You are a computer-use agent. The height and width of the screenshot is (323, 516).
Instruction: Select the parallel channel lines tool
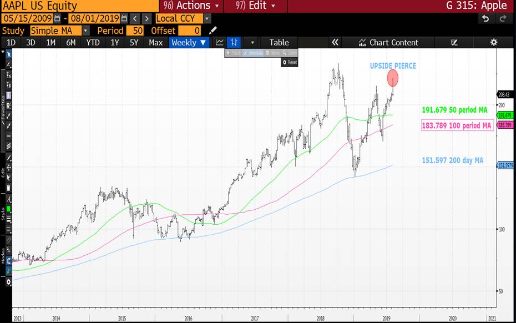click(x=8, y=146)
